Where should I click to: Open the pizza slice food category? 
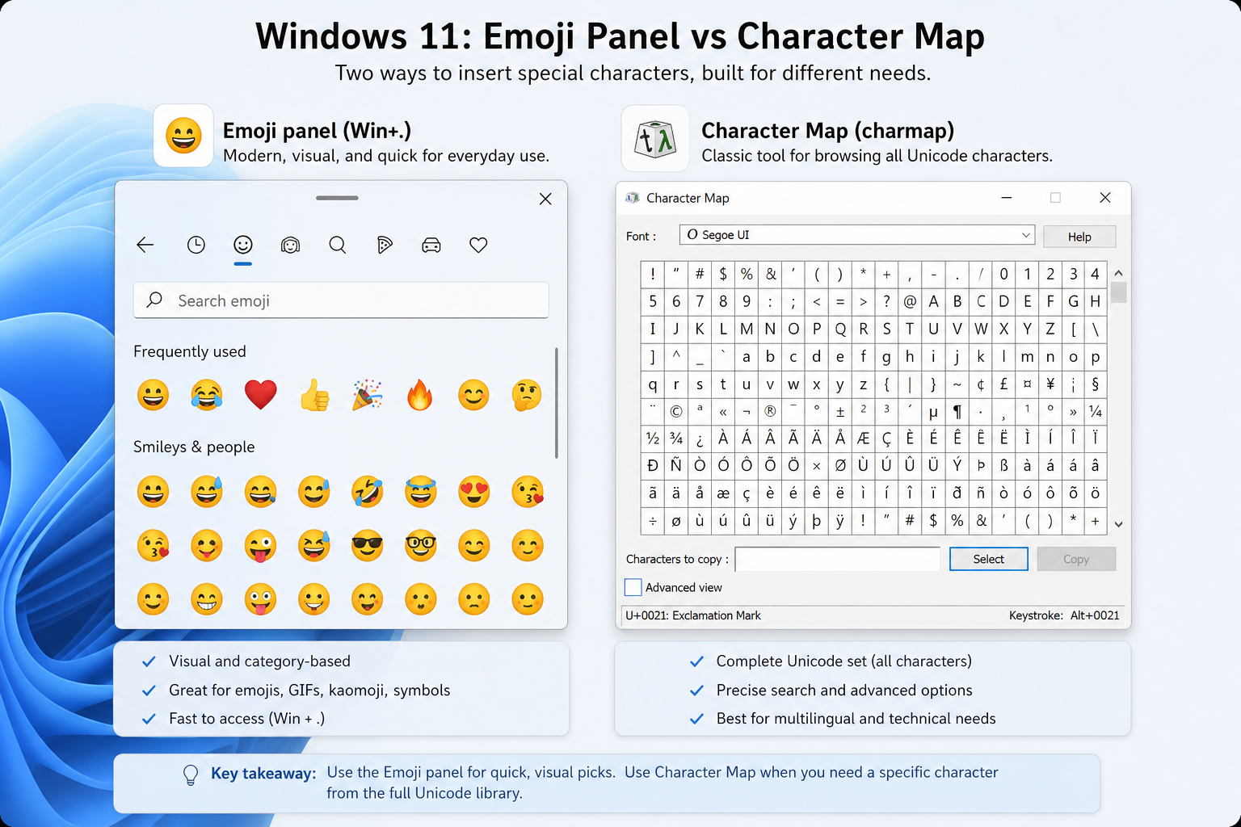click(x=385, y=245)
